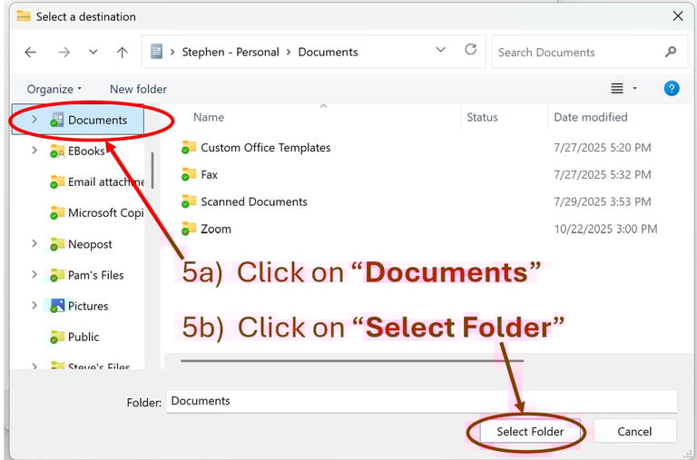This screenshot has height=460, width=697.
Task: Click the Neopost folder icon in sidebar
Action: [57, 243]
